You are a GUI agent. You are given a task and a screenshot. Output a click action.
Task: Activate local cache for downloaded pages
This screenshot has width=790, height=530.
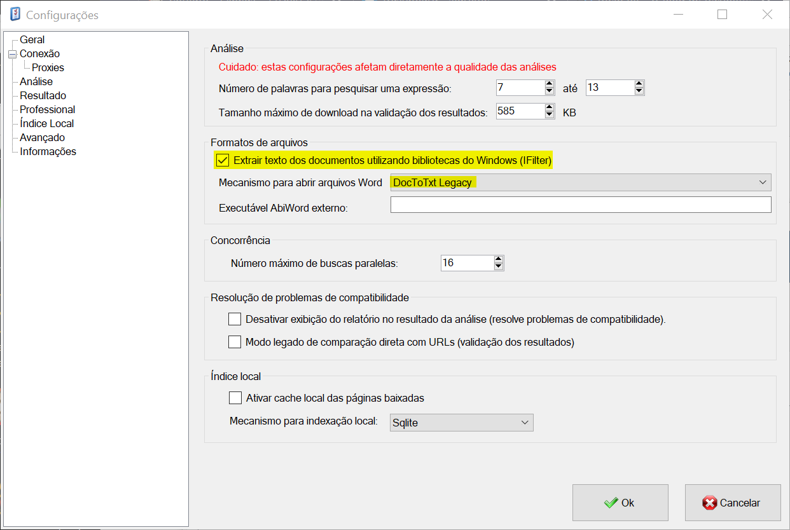[235, 398]
